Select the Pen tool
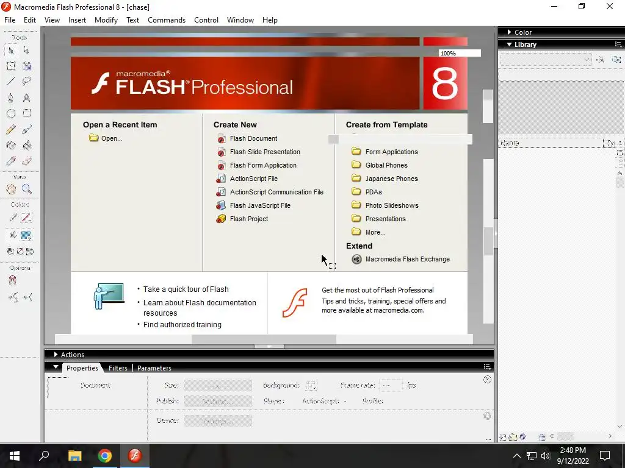 tap(11, 98)
